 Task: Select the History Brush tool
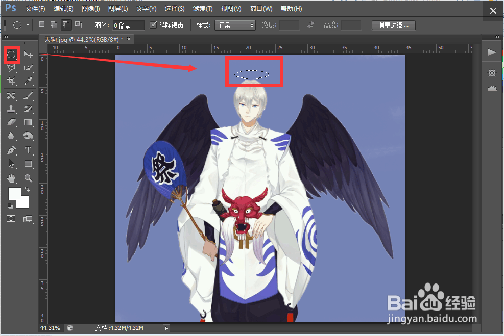coord(28,109)
